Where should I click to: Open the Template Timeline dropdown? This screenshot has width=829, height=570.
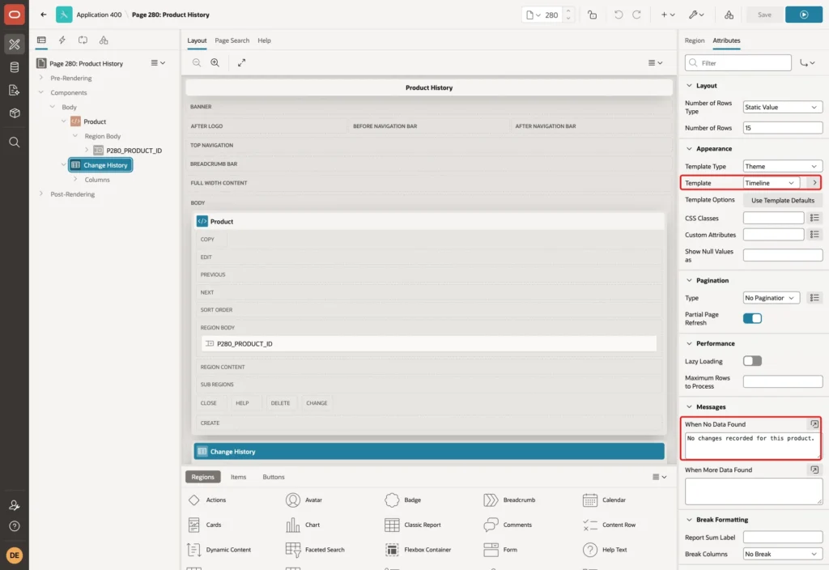point(772,182)
